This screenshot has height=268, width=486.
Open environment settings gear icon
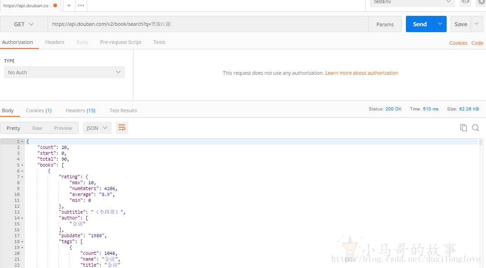pyautogui.click(x=481, y=2)
